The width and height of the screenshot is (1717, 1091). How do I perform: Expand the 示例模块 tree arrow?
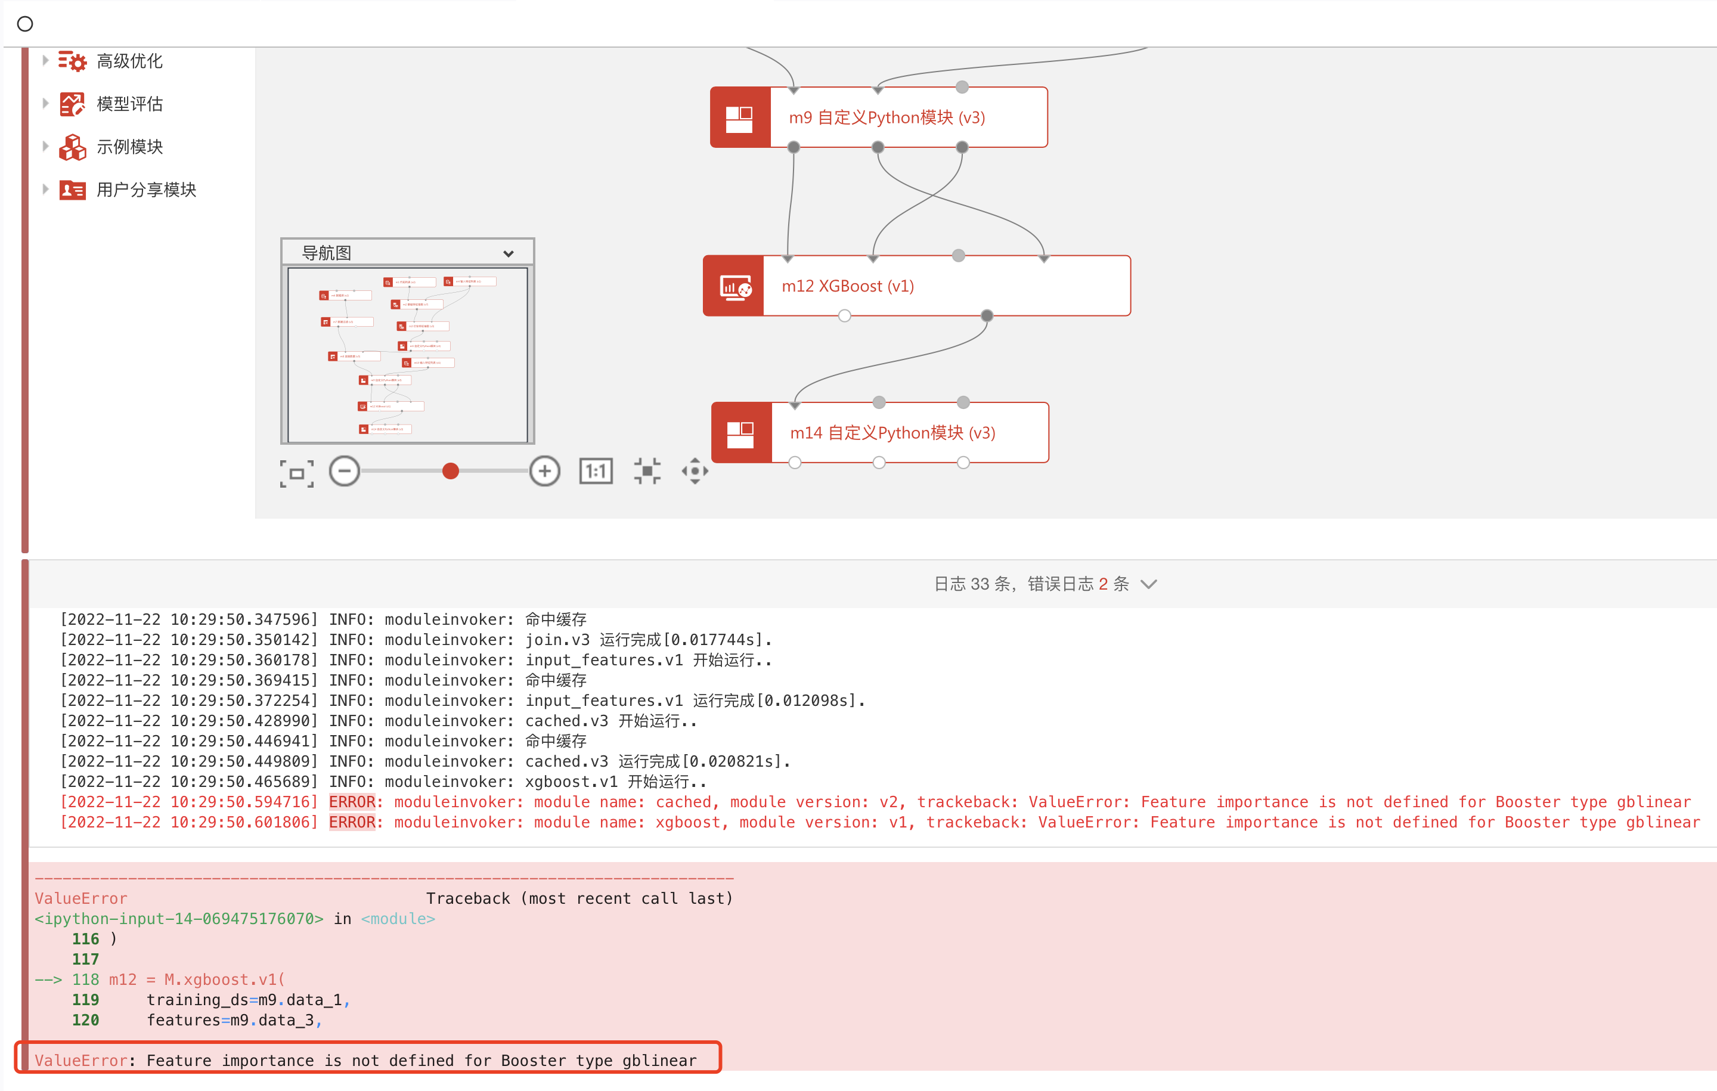click(45, 146)
